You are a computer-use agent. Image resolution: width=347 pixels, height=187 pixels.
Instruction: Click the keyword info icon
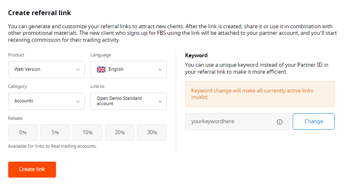tap(280, 122)
